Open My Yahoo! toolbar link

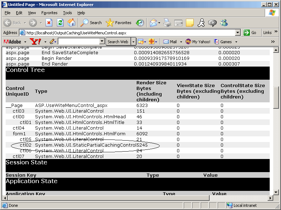pyautogui.click(x=198, y=42)
